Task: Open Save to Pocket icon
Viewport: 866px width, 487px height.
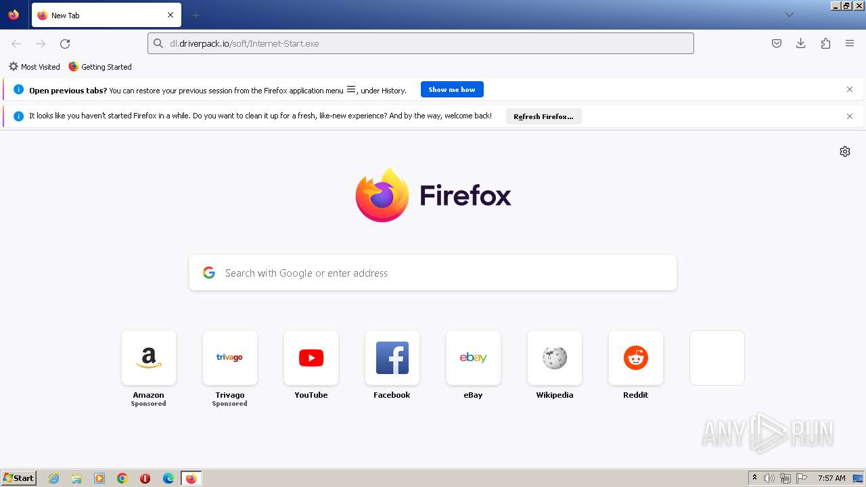Action: (x=777, y=43)
